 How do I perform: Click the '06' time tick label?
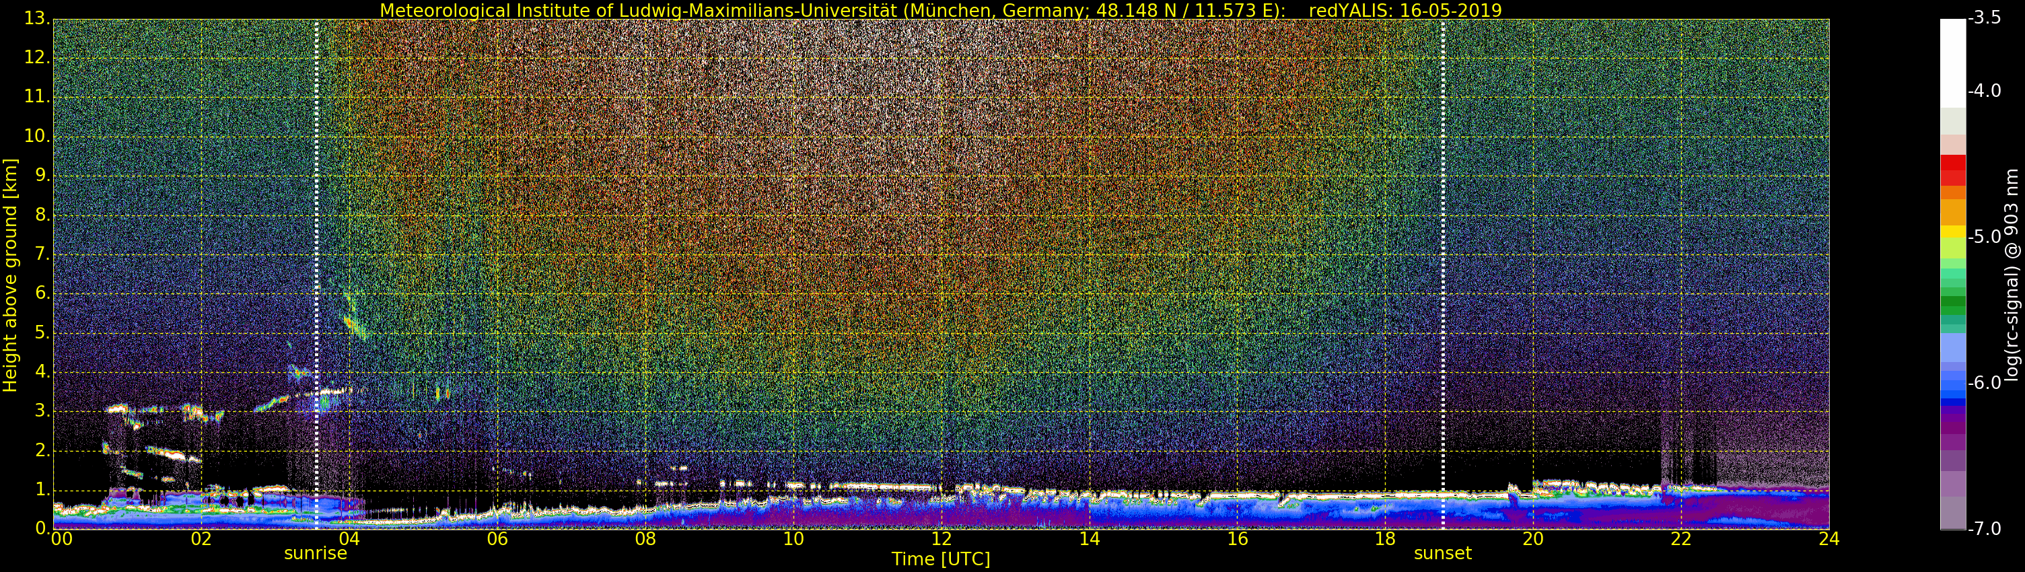497,539
